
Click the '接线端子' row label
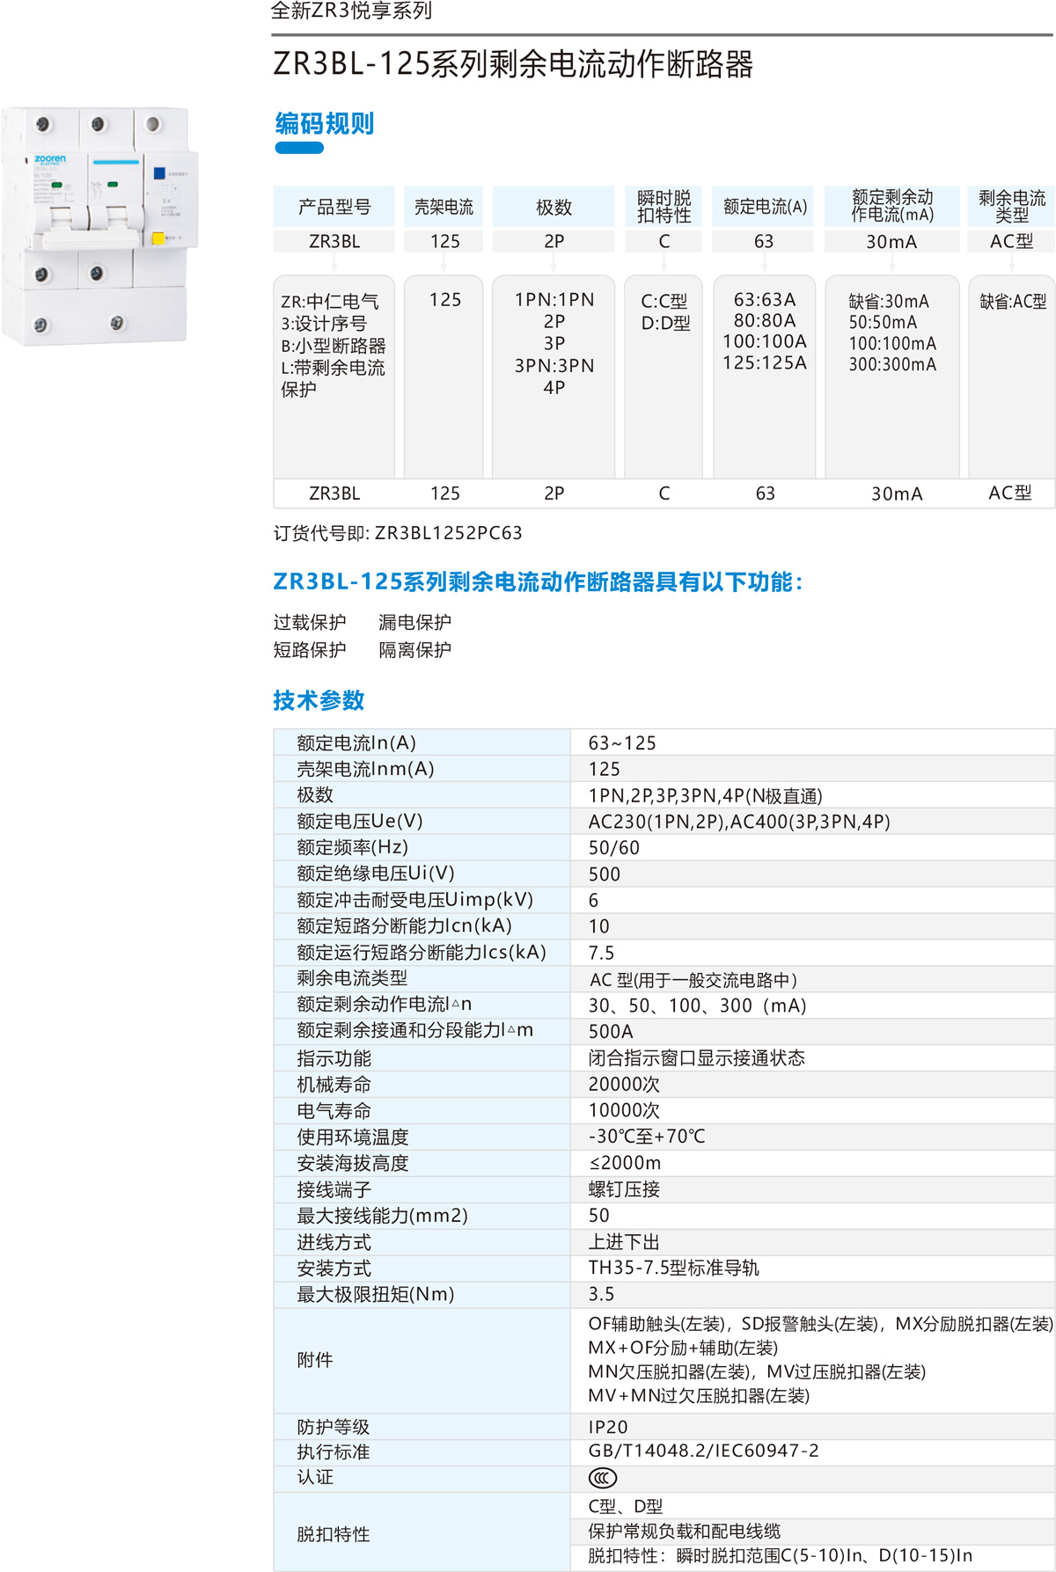[x=334, y=1189]
